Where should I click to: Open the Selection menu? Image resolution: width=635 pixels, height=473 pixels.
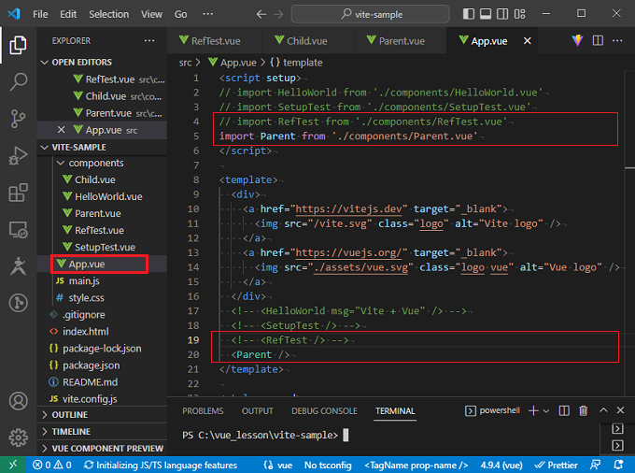tap(108, 14)
